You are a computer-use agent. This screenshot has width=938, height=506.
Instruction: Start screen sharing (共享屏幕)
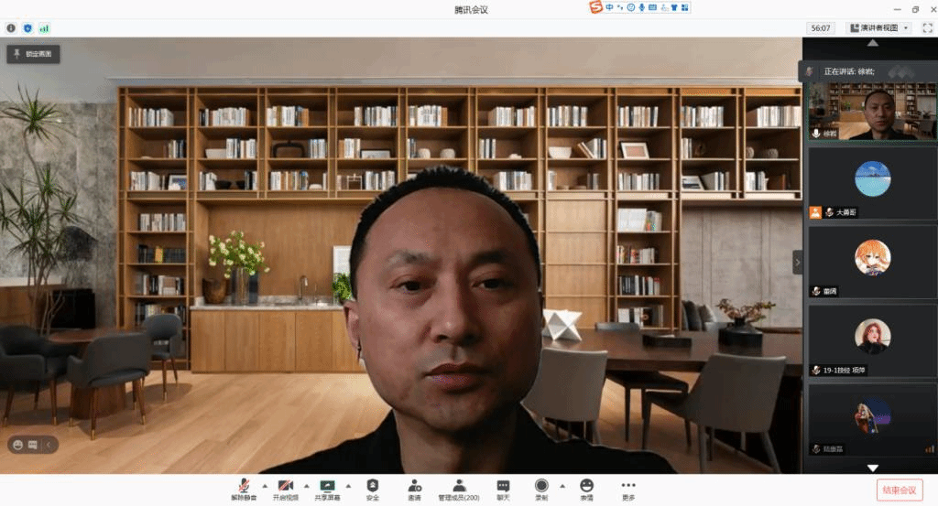coord(327,489)
